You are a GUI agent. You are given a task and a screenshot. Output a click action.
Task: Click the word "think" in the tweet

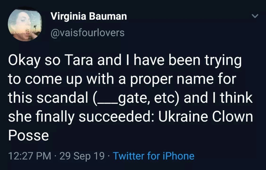coord(237,98)
